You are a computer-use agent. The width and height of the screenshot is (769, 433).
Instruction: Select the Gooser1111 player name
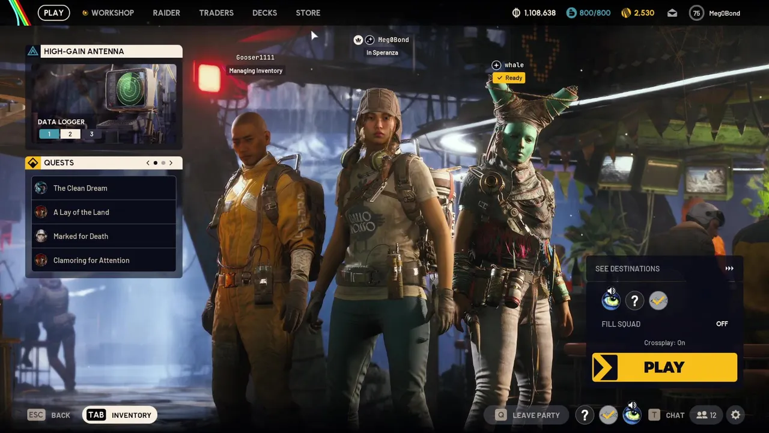[x=255, y=57]
